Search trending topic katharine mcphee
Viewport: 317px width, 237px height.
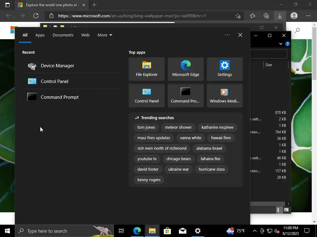[x=217, y=127]
